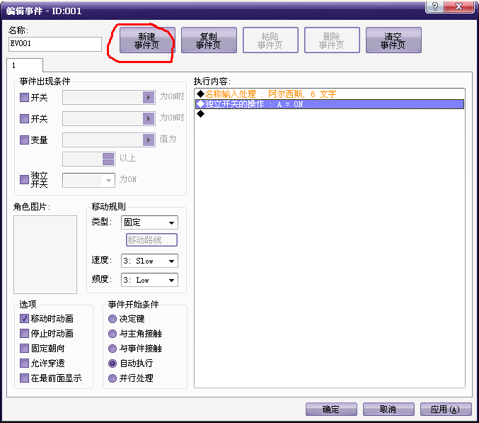479x423 pixels.
Task: Edit the event name field EV001
Action: (55, 44)
